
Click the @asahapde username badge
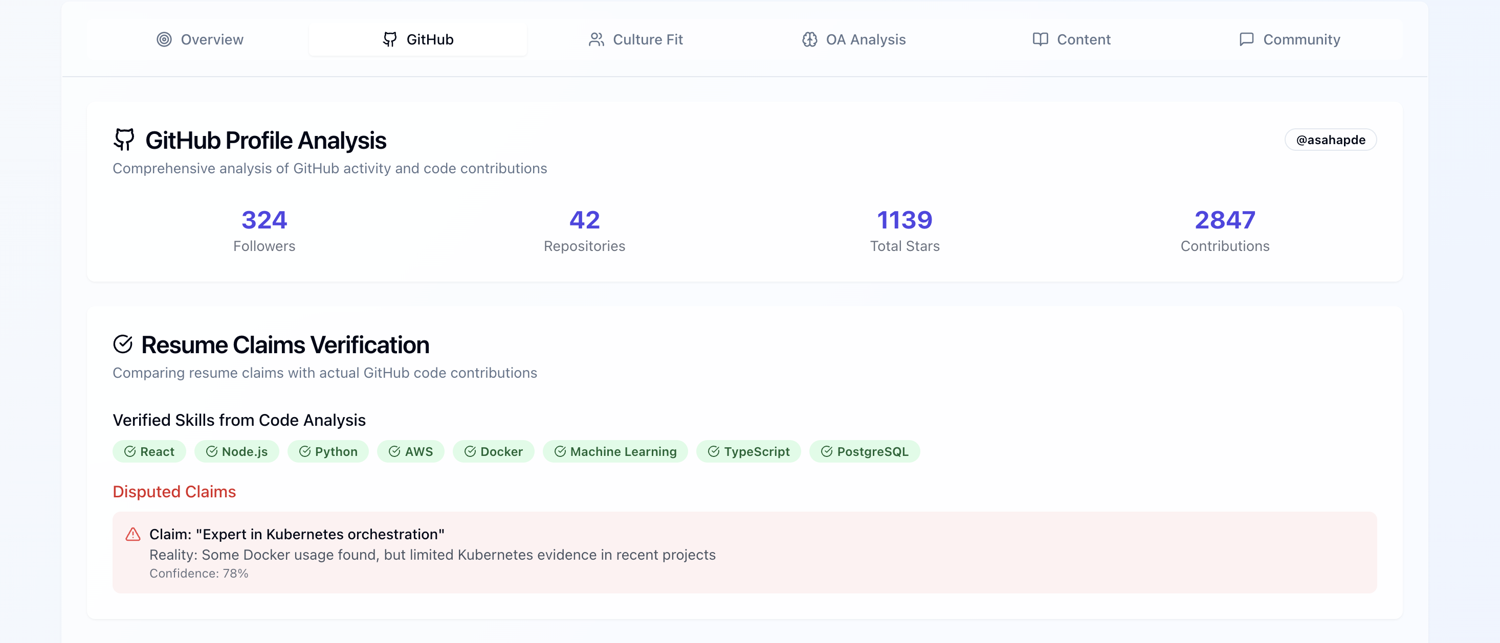pos(1330,140)
